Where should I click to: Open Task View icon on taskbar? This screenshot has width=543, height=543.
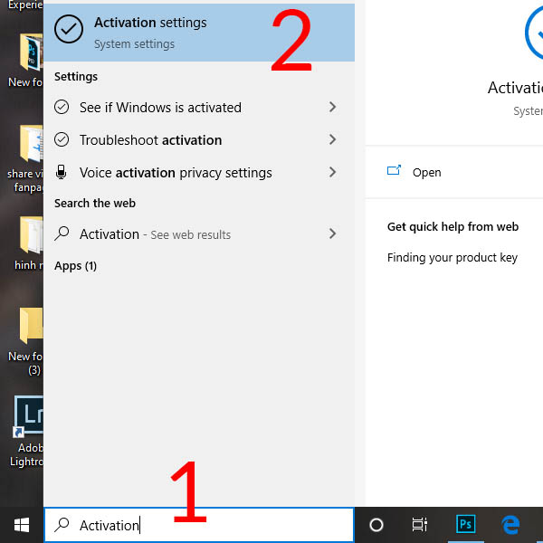420,525
